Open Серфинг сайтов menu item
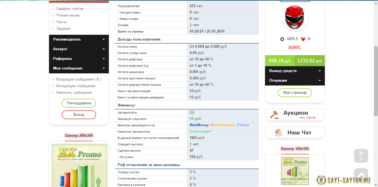 coord(70,9)
